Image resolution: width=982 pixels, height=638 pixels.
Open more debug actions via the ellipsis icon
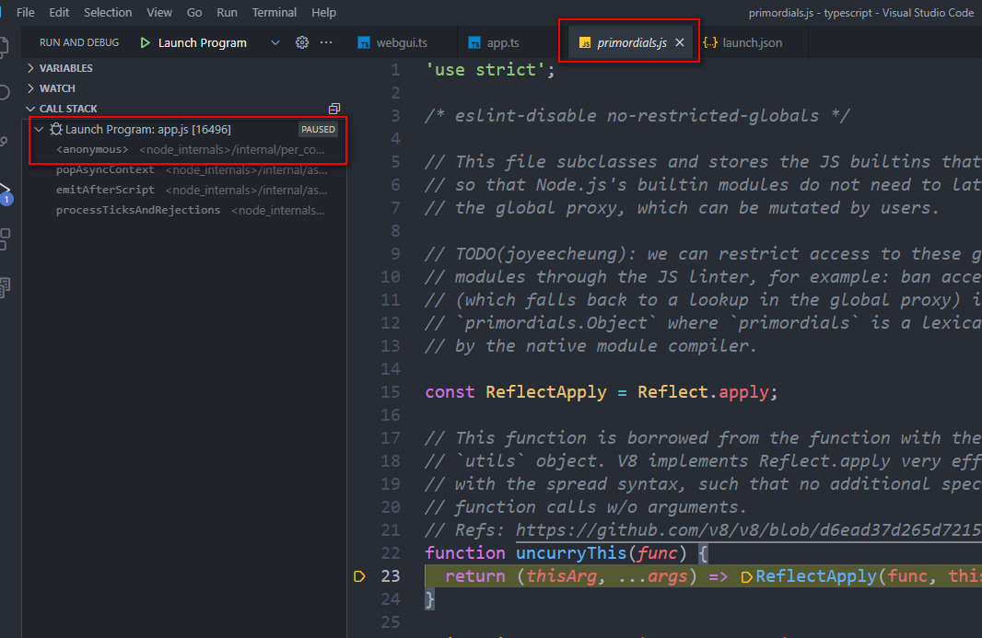coord(327,41)
